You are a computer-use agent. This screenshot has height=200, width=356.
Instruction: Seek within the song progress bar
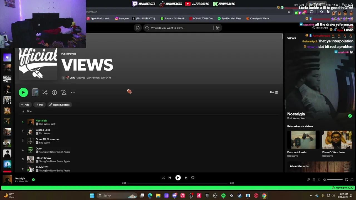(178, 183)
